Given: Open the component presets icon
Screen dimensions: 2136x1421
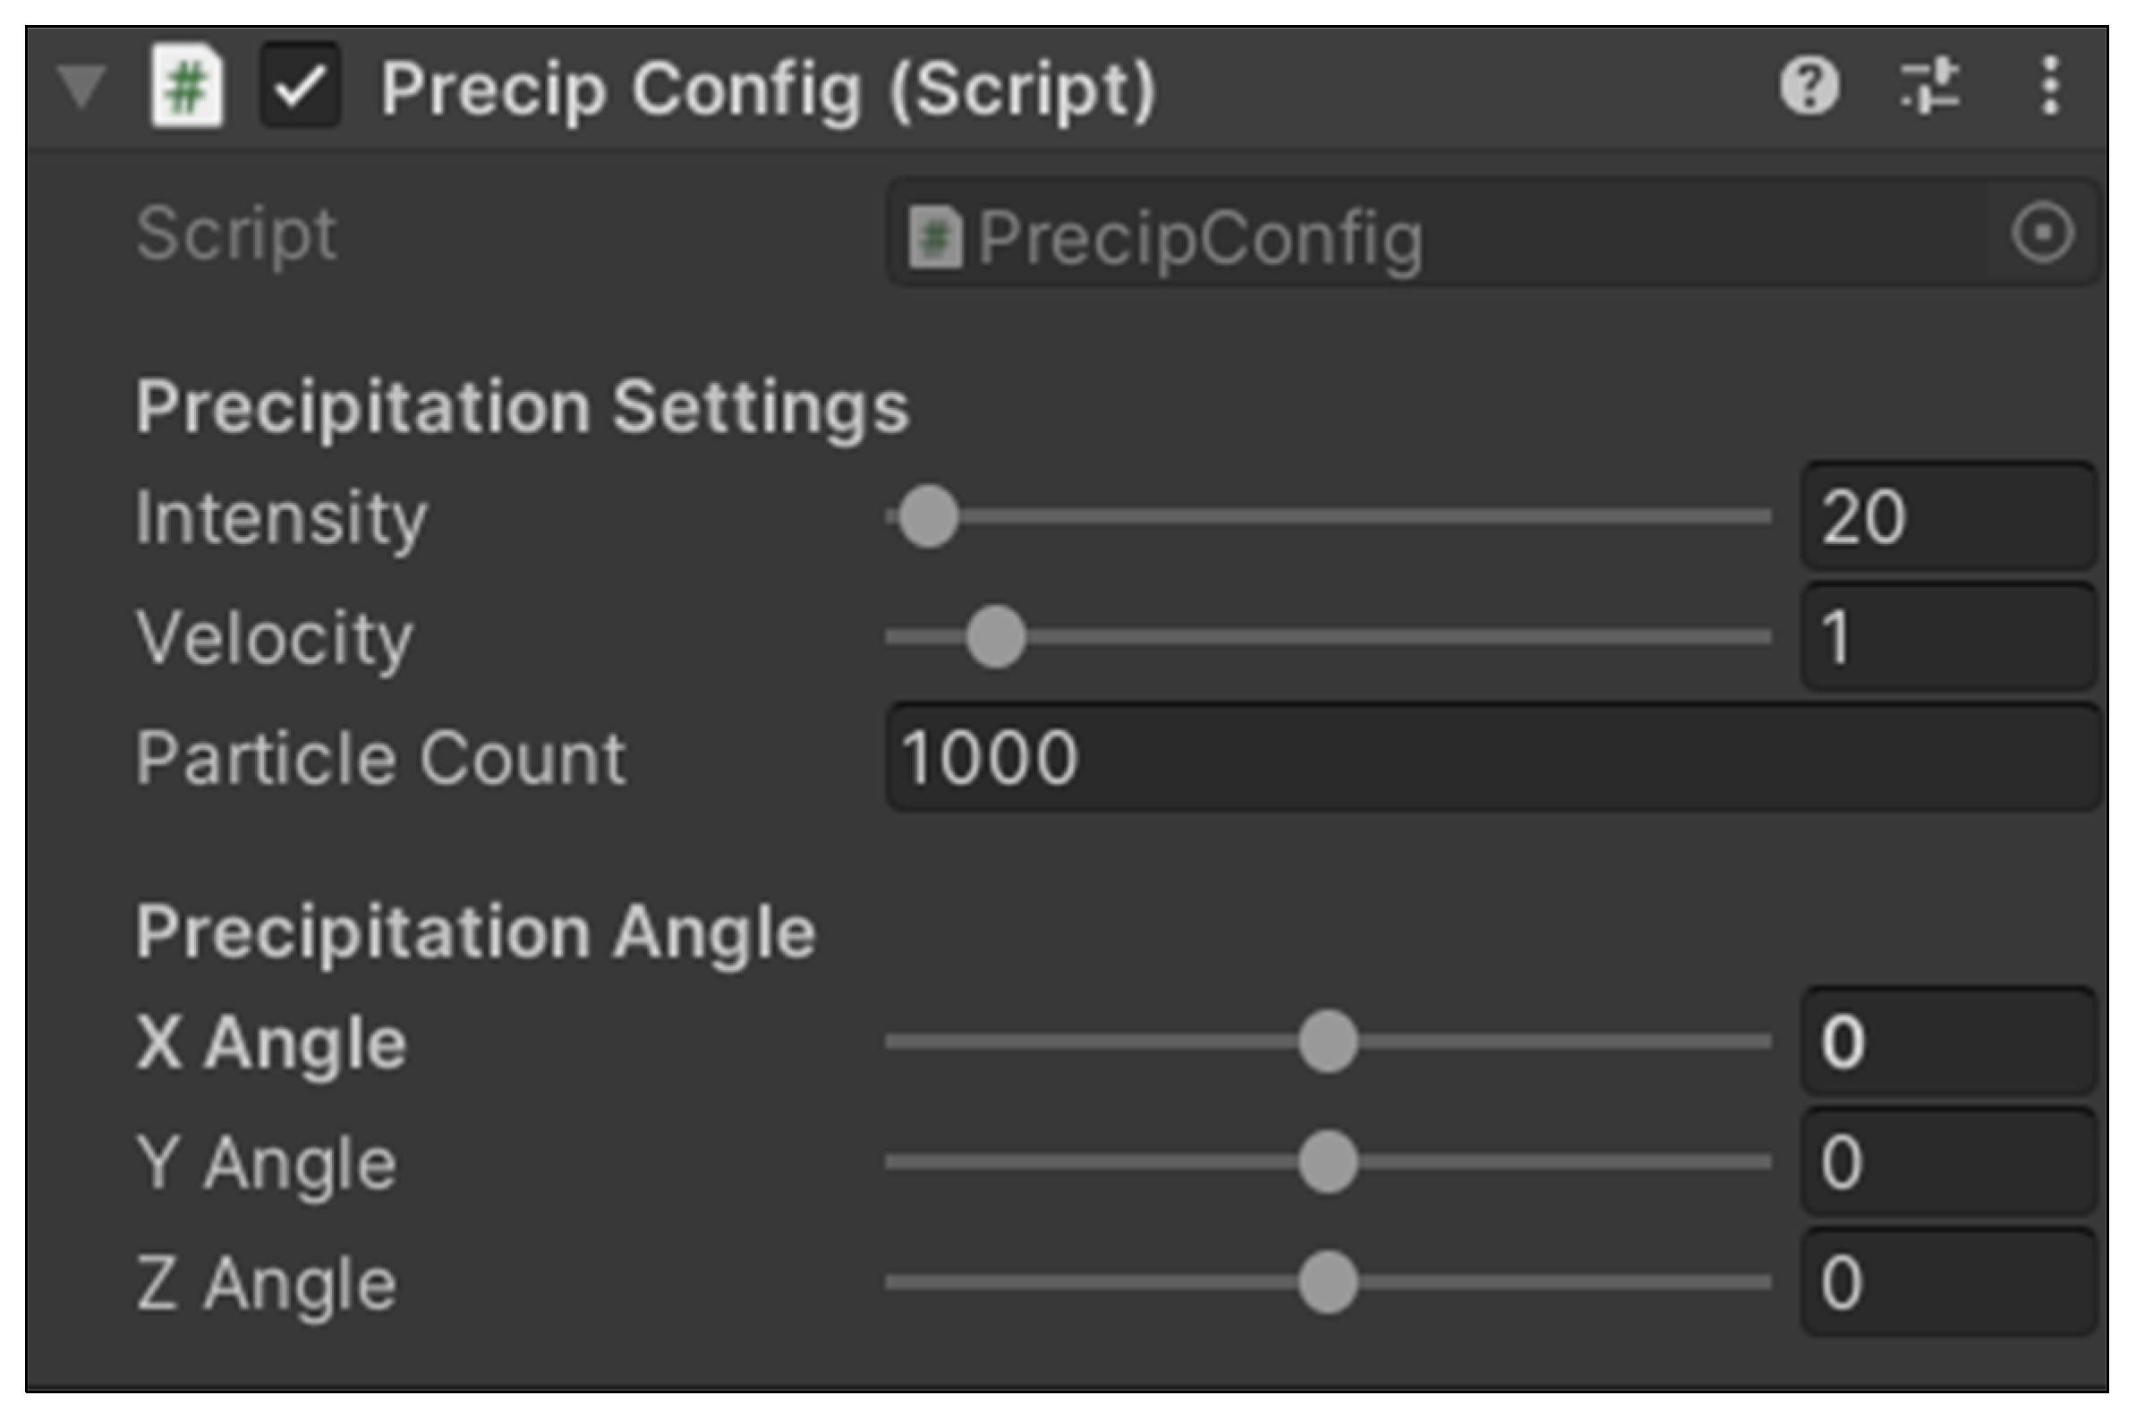Looking at the screenshot, I should [1929, 87].
